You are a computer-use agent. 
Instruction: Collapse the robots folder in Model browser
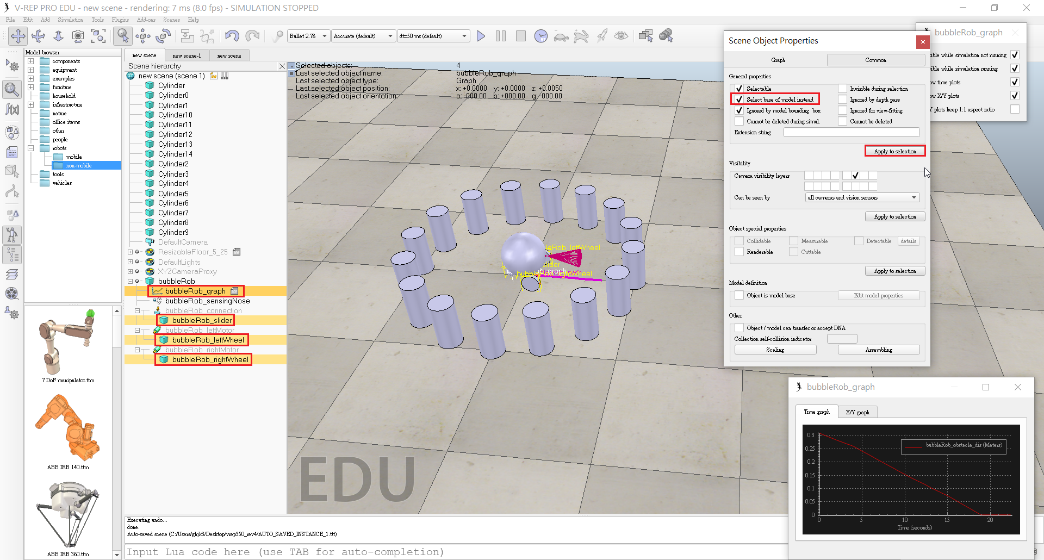click(x=31, y=148)
